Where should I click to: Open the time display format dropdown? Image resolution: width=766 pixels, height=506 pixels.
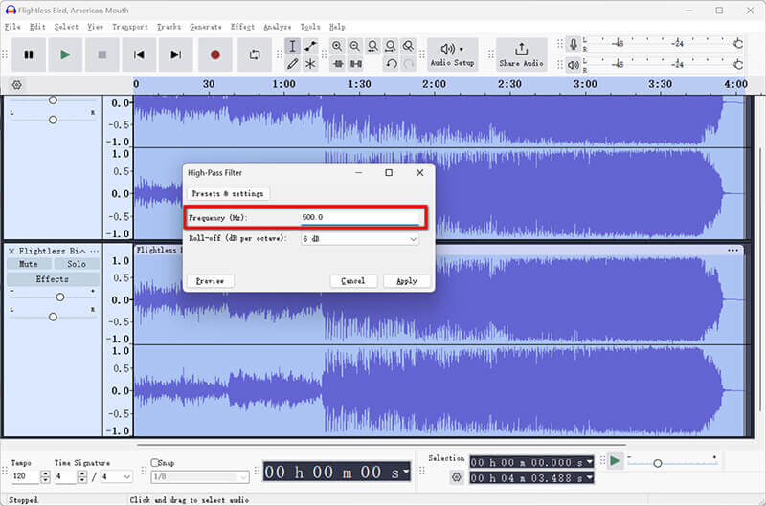pos(405,472)
